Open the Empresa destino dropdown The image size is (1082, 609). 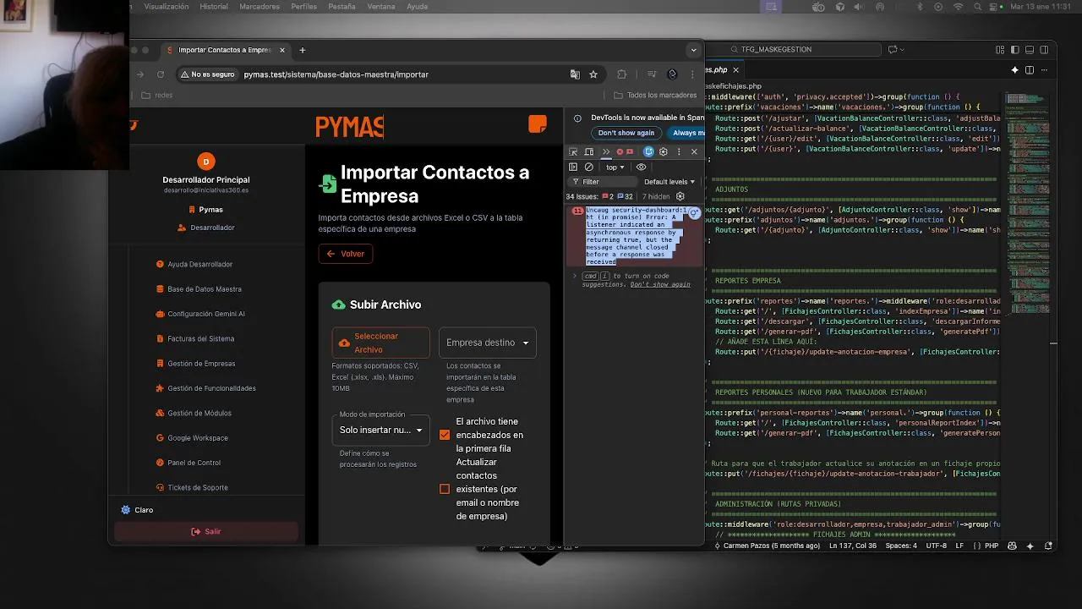(x=488, y=343)
